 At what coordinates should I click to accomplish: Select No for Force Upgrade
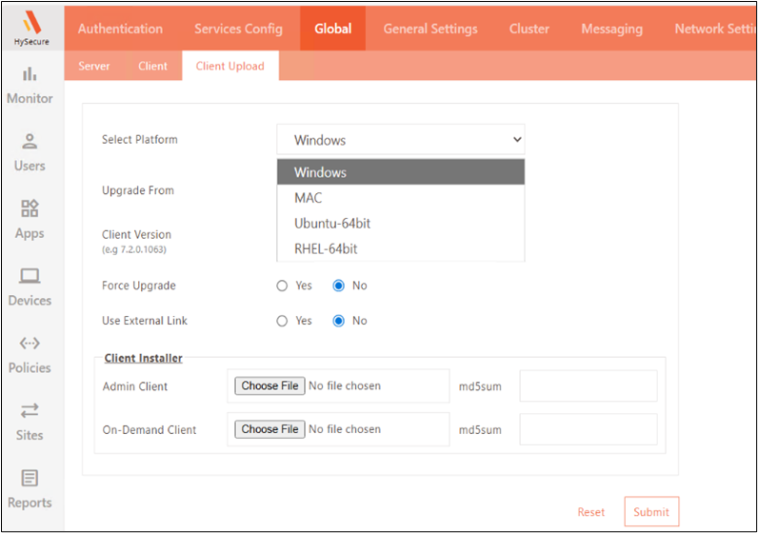tap(339, 286)
